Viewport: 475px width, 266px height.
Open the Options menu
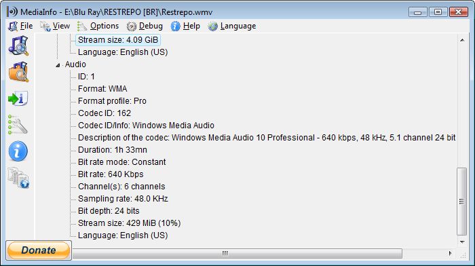pyautogui.click(x=98, y=26)
